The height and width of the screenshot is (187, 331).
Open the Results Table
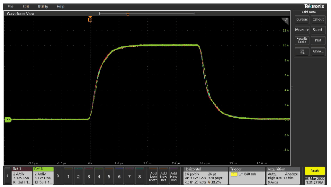pyautogui.click(x=302, y=40)
